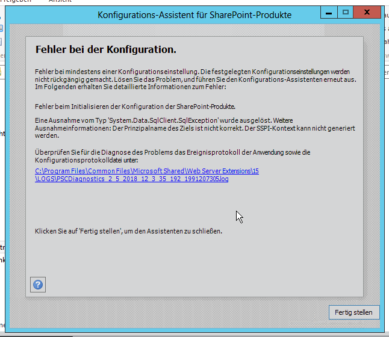Click the 'Fehler beim Initialisieren der Konfiguration' line

coord(135,107)
